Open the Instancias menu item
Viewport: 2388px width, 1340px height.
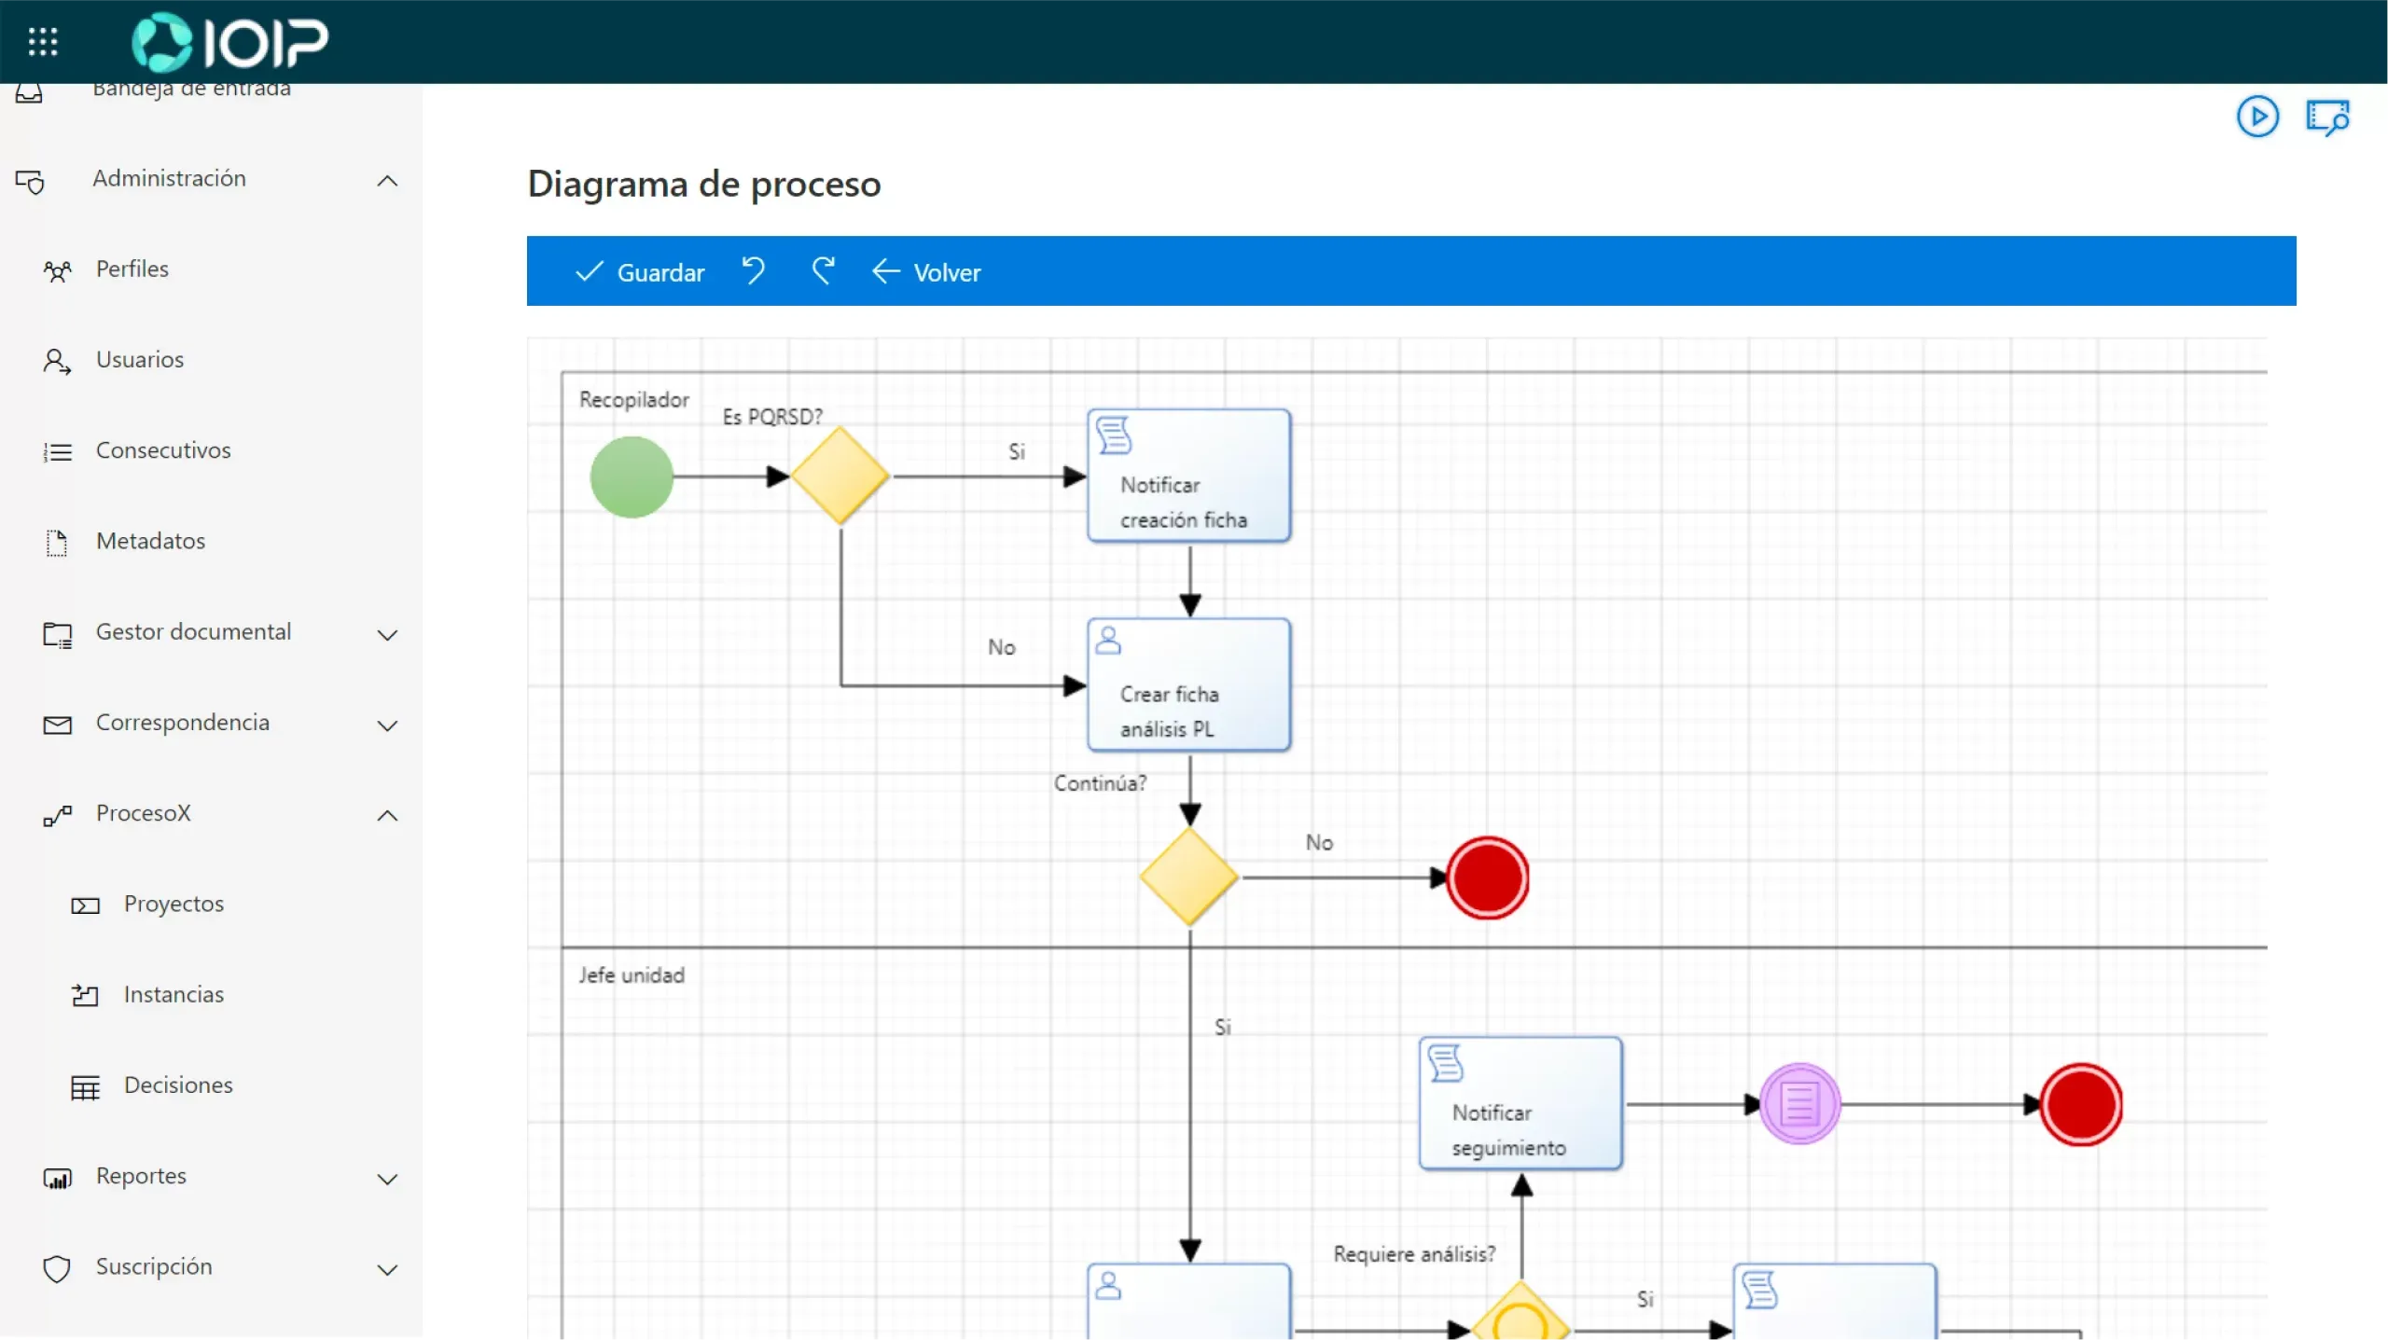click(x=174, y=995)
